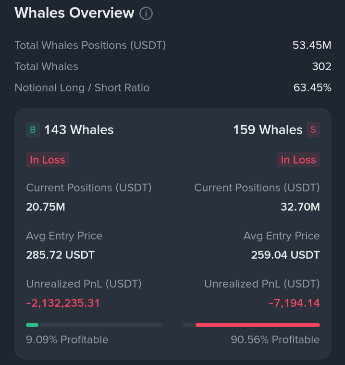Click the short Current Positions value 32.70M
This screenshot has height=365, width=345.
(x=300, y=207)
